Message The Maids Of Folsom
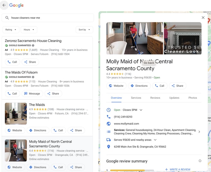The height and width of the screenshot is (172, 211). tap(32, 94)
